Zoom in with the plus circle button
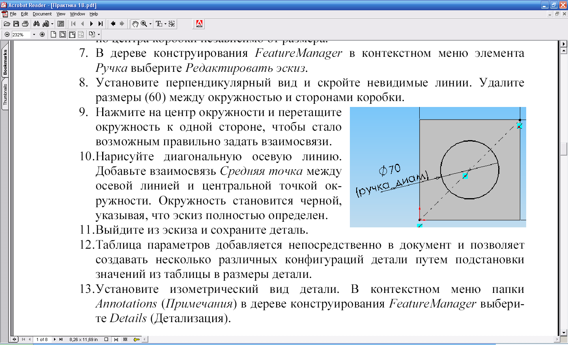Image resolution: width=568 pixels, height=345 pixels. 42,35
